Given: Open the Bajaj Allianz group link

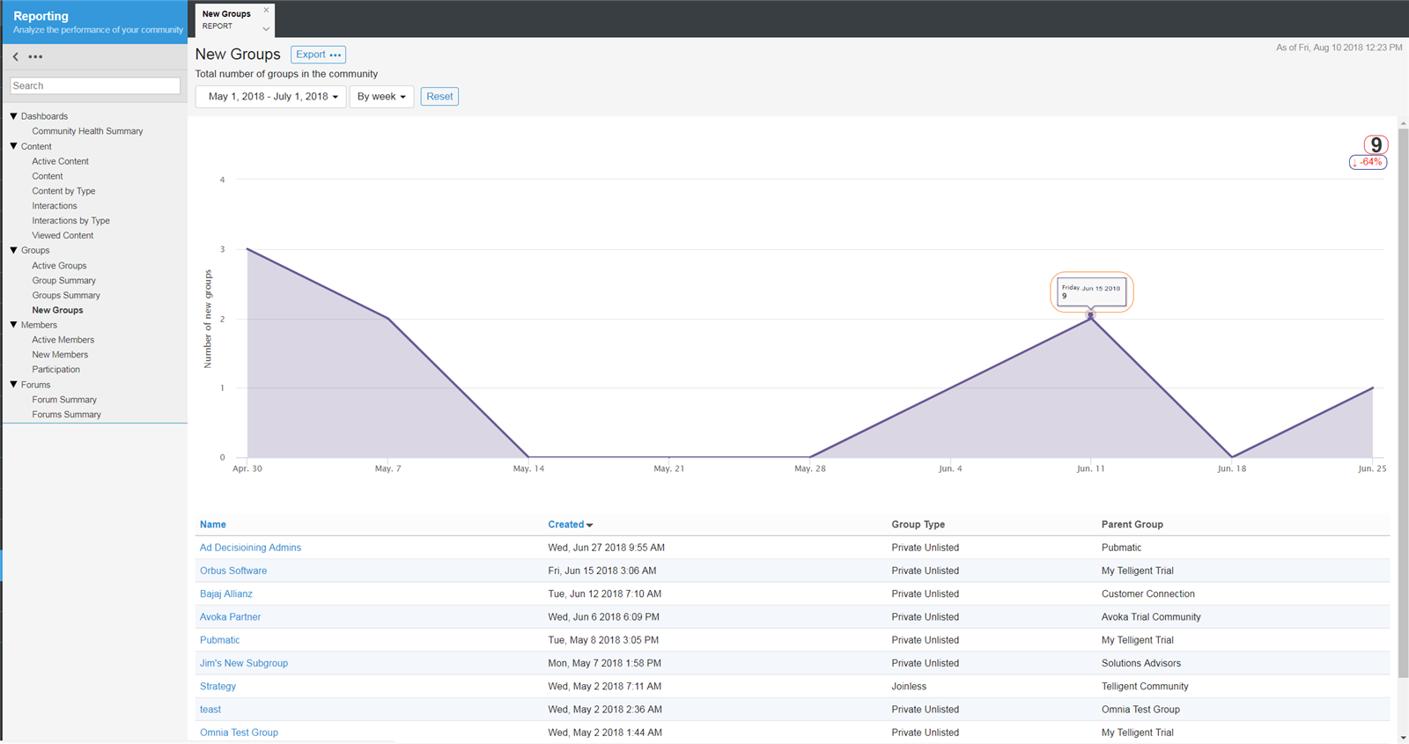Looking at the screenshot, I should click(x=226, y=594).
